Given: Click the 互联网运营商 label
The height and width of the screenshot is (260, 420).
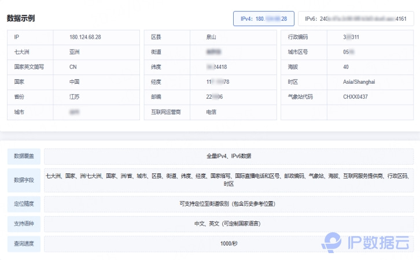Looking at the screenshot, I should point(166,112).
